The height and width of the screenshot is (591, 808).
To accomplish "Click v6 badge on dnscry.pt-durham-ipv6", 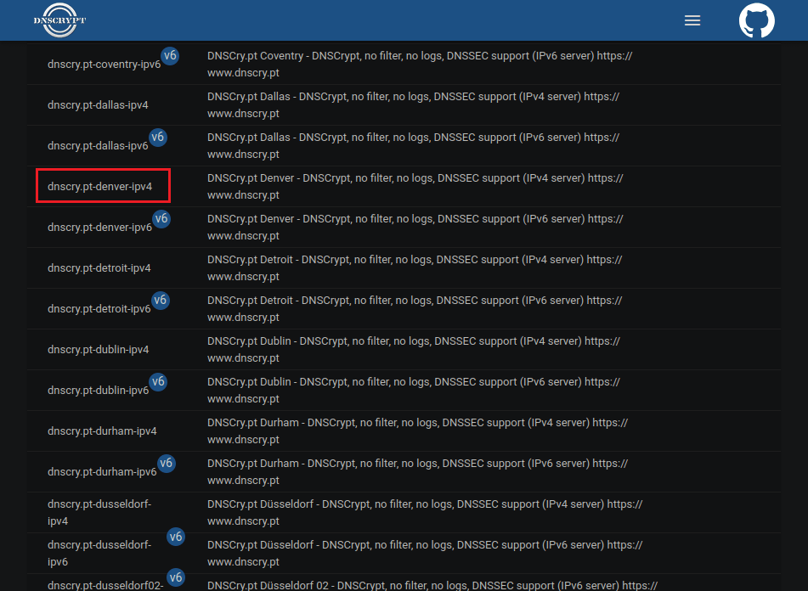I will (166, 464).
